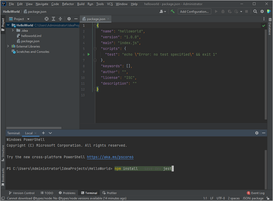
Task: Open editor tabs three-dot menu
Action: click(x=264, y=19)
